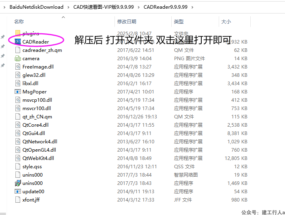
Task: Expand the BaiduNetdiskDownload breadcrumb chevron
Action: pyautogui.click(x=68, y=7)
